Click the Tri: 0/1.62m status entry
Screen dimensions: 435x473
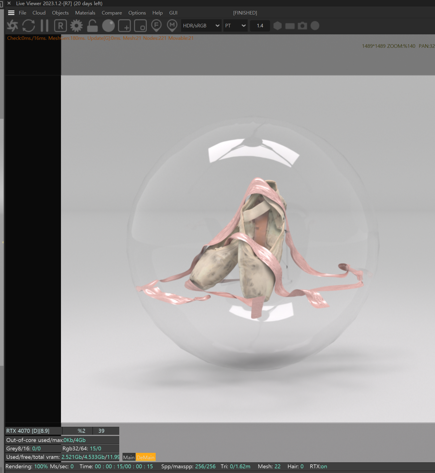click(x=235, y=466)
